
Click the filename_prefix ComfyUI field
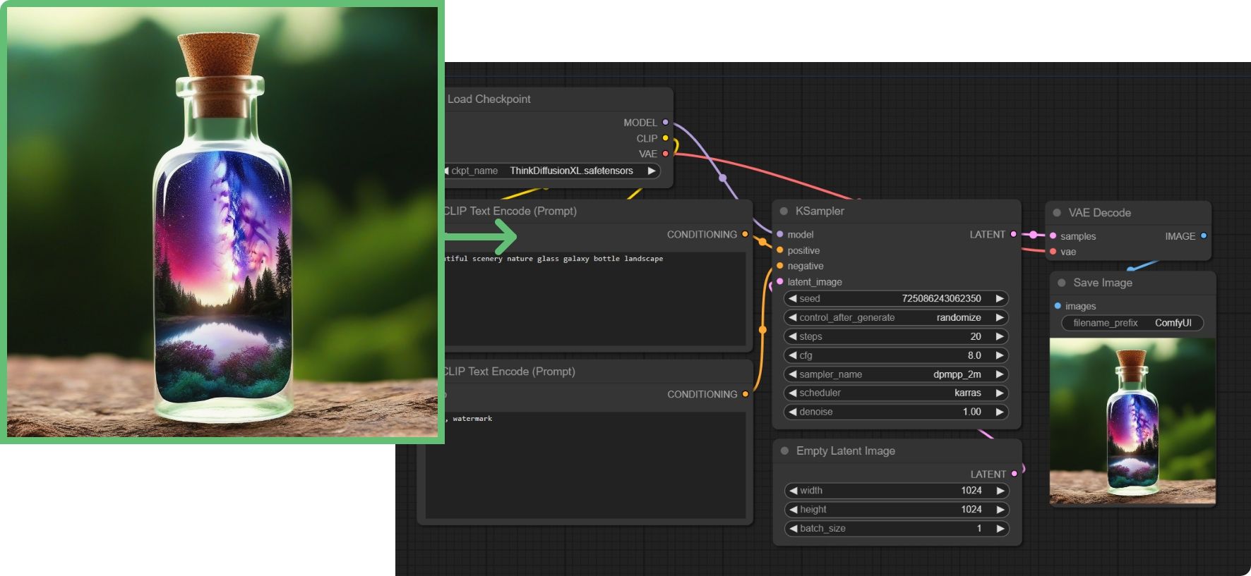click(1132, 323)
